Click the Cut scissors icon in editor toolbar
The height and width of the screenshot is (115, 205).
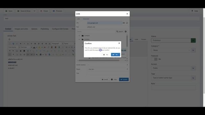click(45, 47)
